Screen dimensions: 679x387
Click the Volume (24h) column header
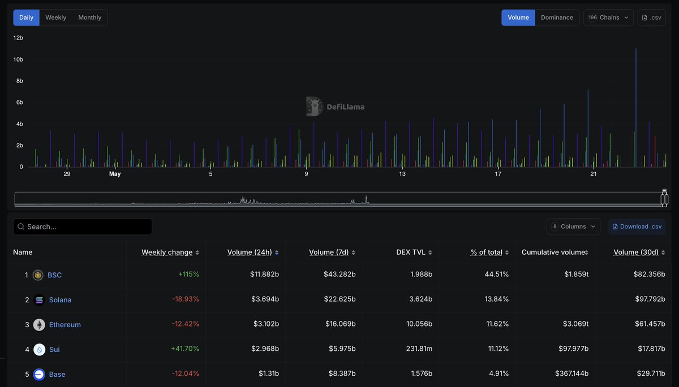click(x=250, y=253)
